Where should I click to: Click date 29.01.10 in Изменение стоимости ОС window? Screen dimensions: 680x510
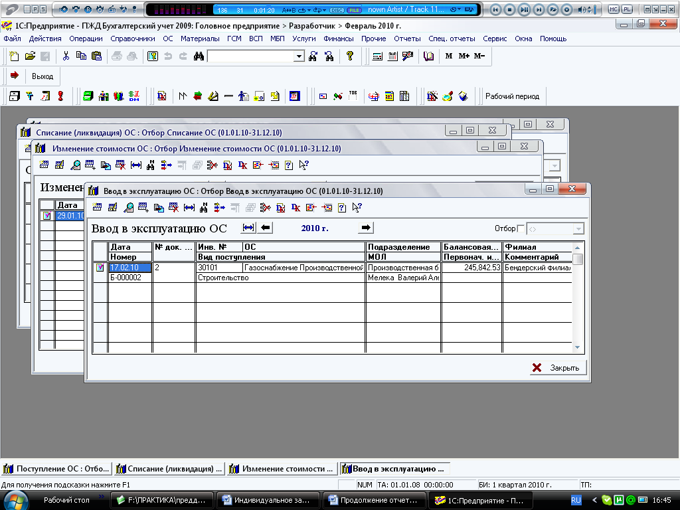tap(70, 216)
